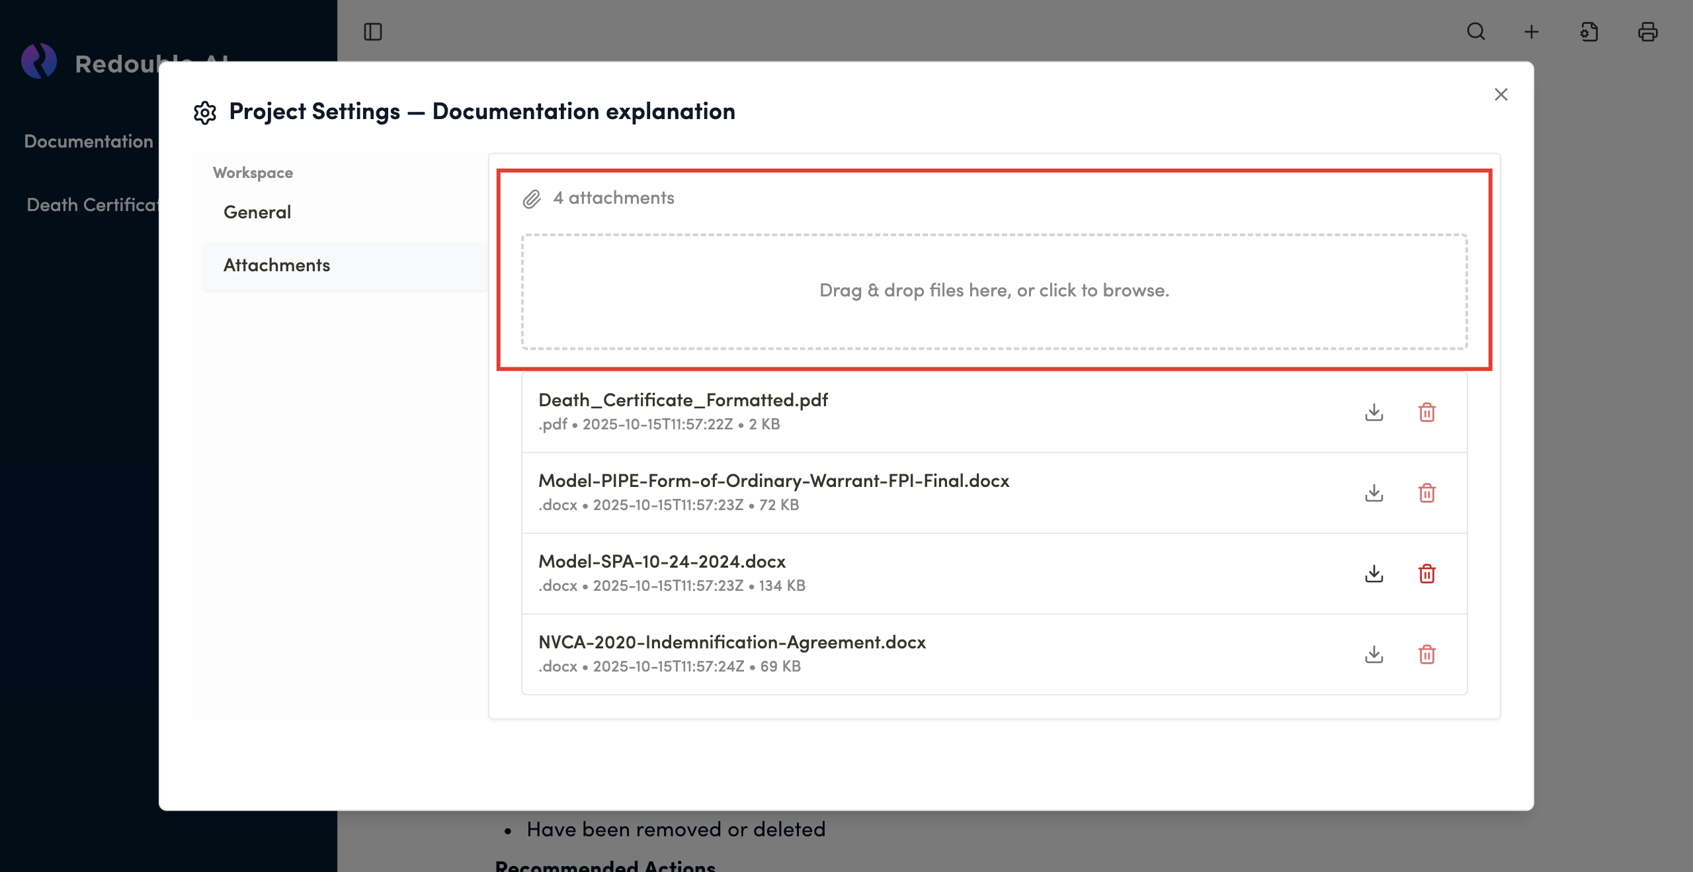
Task: Select the Attachments settings tab
Action: click(x=276, y=265)
